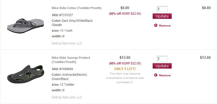The width and height of the screenshot is (217, 104).
Task: Open the Nike Kids Sunray Protect product link
Action: click(71, 60)
